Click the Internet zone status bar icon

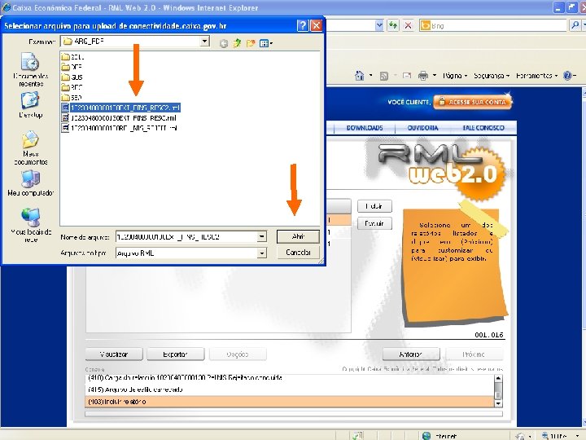pos(426,435)
